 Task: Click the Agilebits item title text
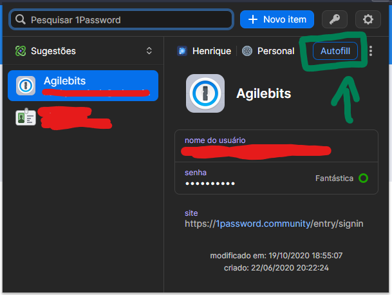pos(263,93)
